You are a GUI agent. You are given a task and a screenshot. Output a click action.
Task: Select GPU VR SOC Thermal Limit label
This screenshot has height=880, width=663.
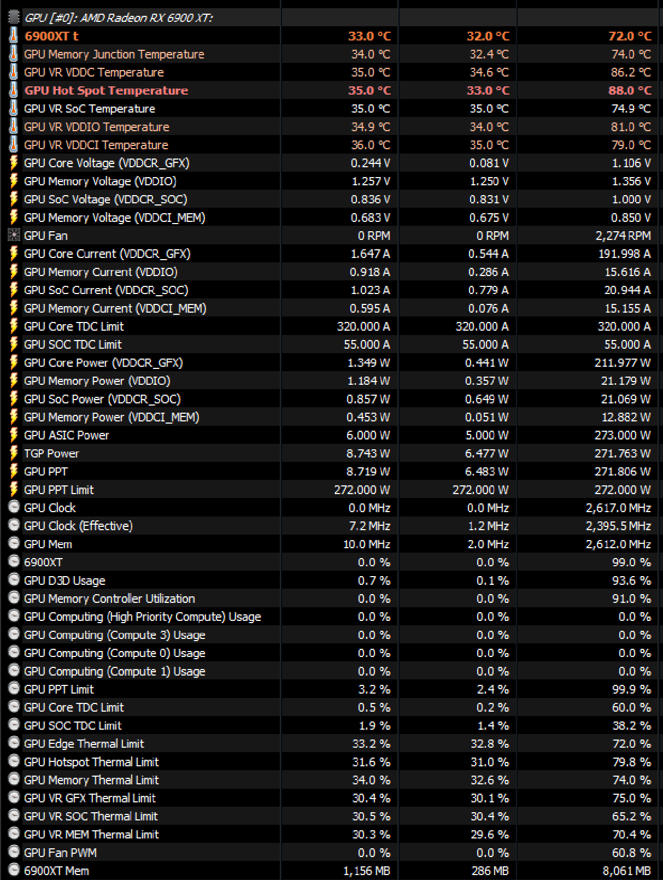pyautogui.click(x=91, y=816)
